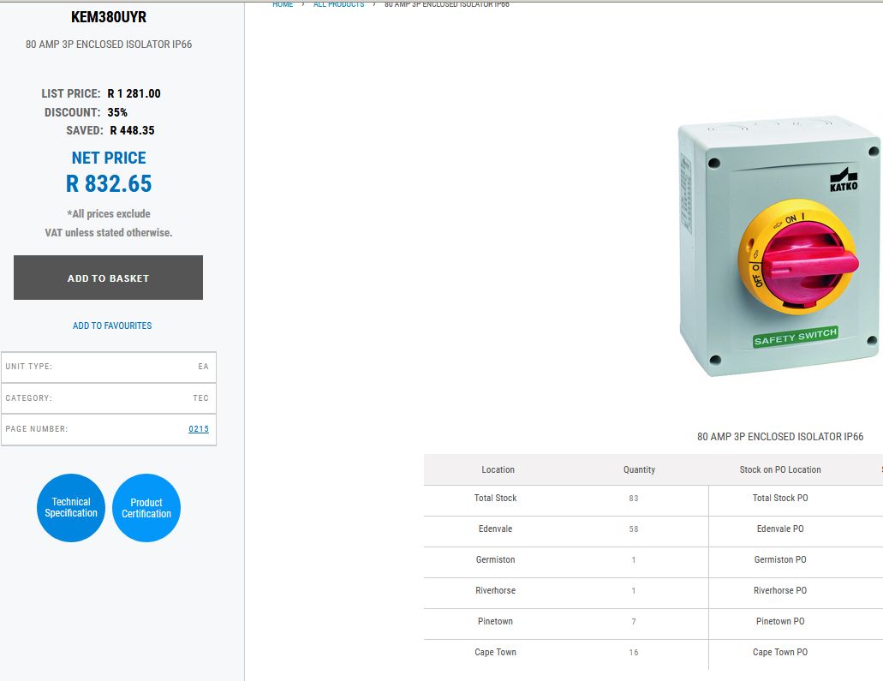The width and height of the screenshot is (883, 681).
Task: Click the Edenvale PO cell
Action: 780,529
